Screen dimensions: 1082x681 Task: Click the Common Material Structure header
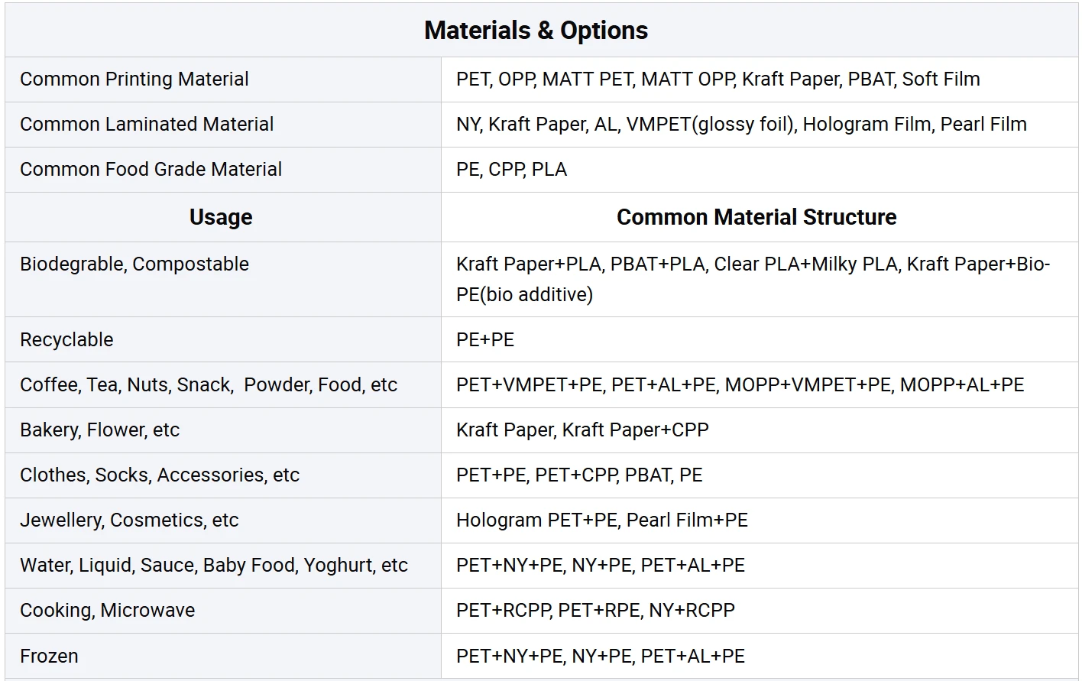click(x=756, y=217)
